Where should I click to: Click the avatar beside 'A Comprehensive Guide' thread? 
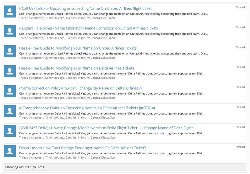point(10,111)
